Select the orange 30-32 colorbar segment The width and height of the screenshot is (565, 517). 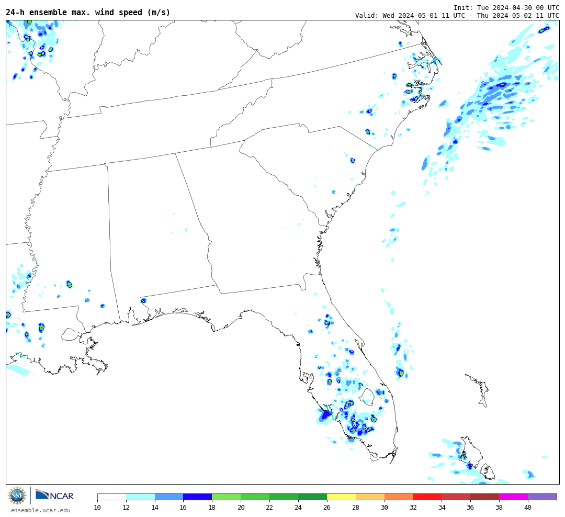point(399,497)
